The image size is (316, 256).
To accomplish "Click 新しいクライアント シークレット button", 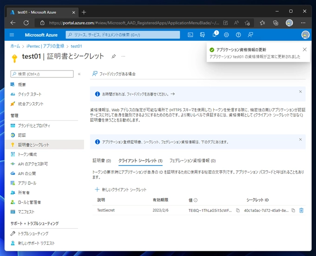I will pyautogui.click(x=121, y=189).
